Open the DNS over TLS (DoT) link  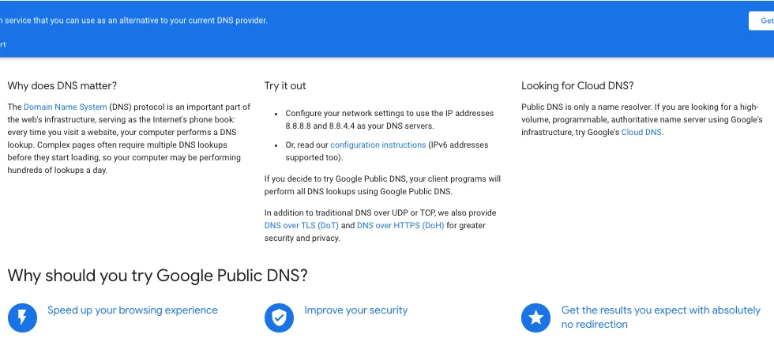coord(302,225)
